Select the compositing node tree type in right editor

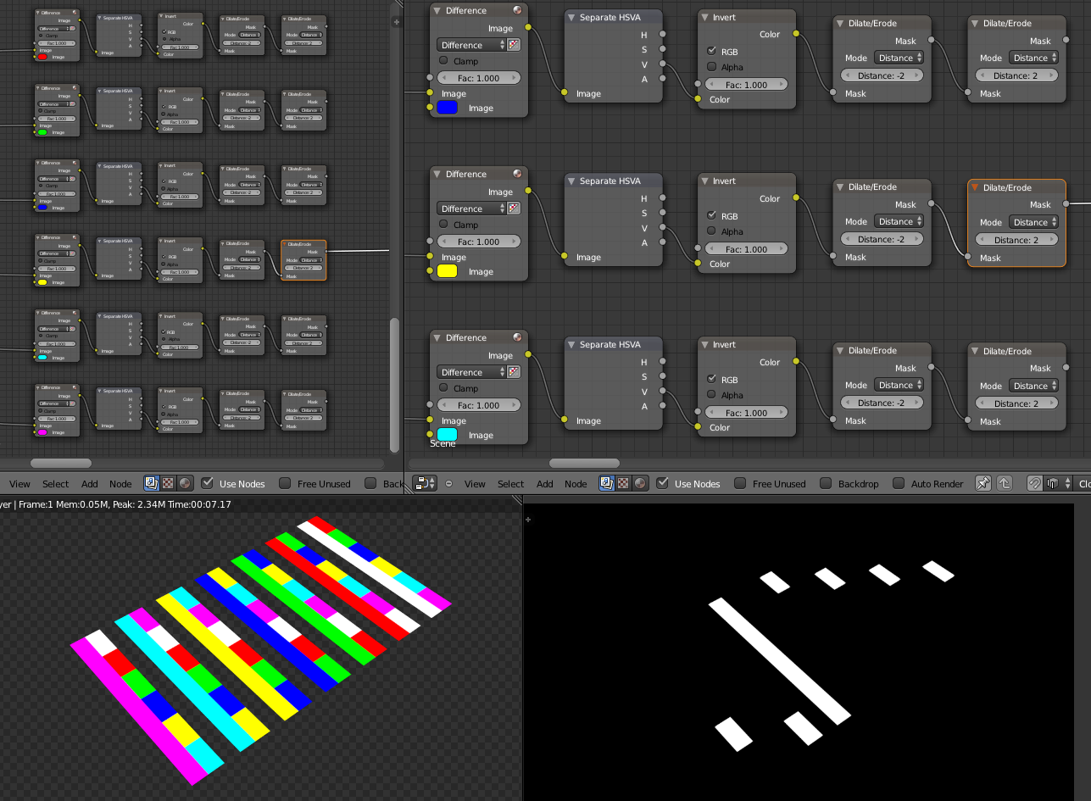(x=607, y=483)
